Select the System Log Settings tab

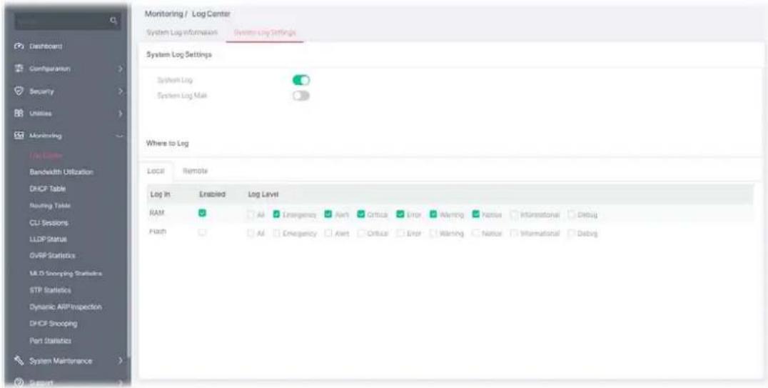coord(265,32)
